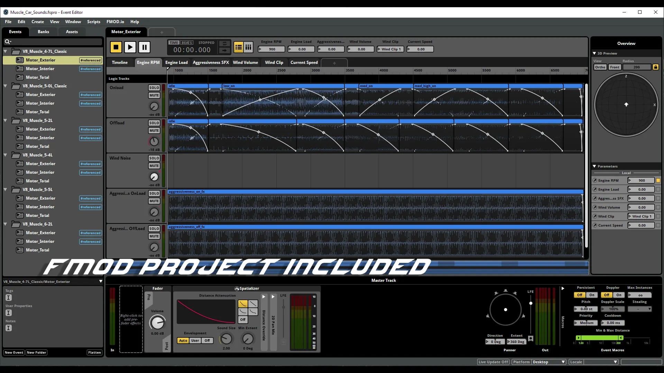This screenshot has width=664, height=373.
Task: Open the Scripts menu
Action: 93,21
